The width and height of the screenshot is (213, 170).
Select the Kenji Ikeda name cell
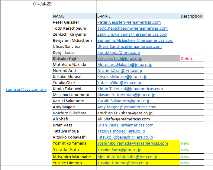click(x=74, y=52)
